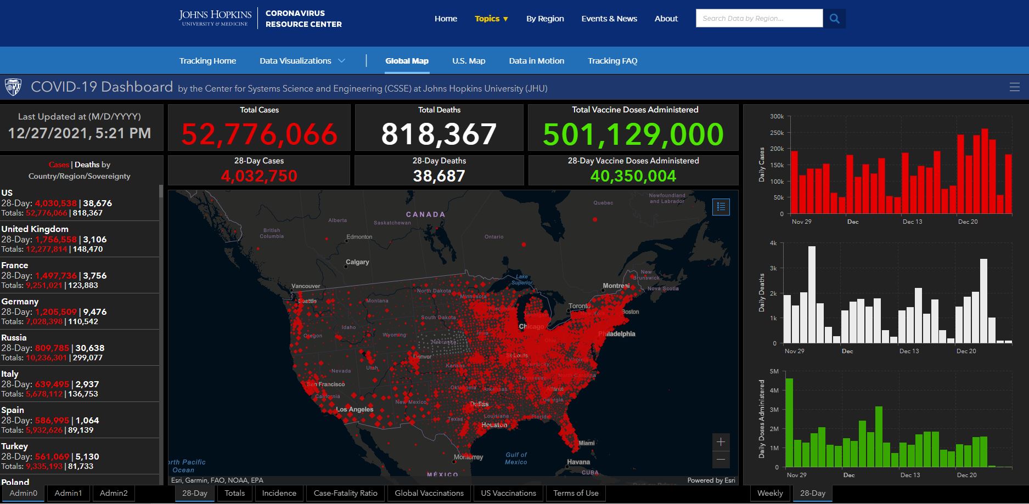1029x504 pixels.
Task: Click first bar of Daily Doses chart
Action: point(789,423)
